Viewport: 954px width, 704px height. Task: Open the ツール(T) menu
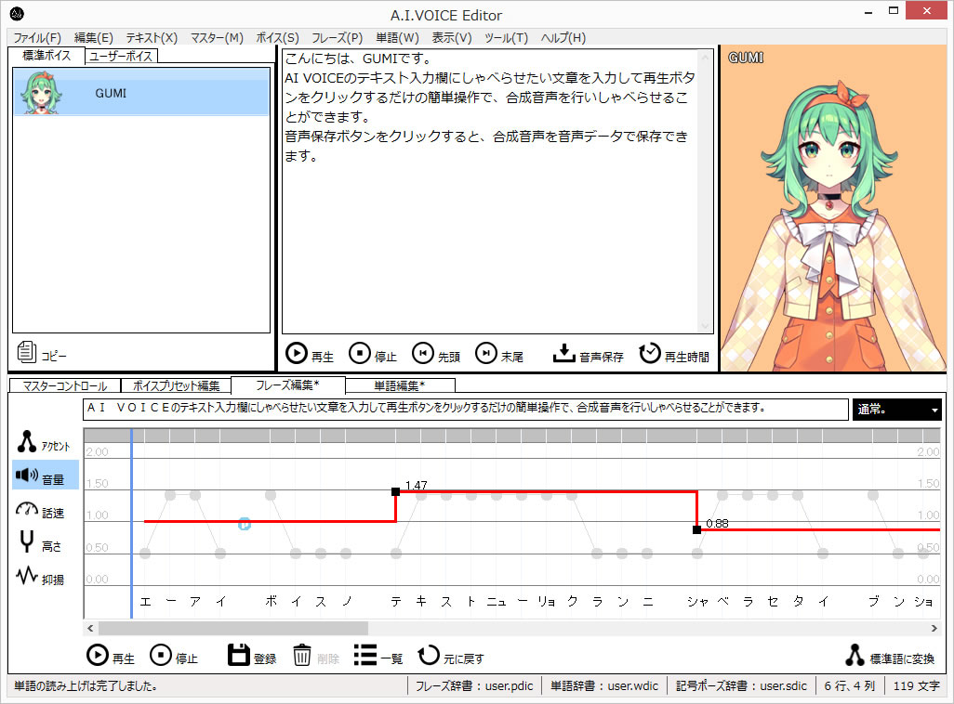[506, 38]
